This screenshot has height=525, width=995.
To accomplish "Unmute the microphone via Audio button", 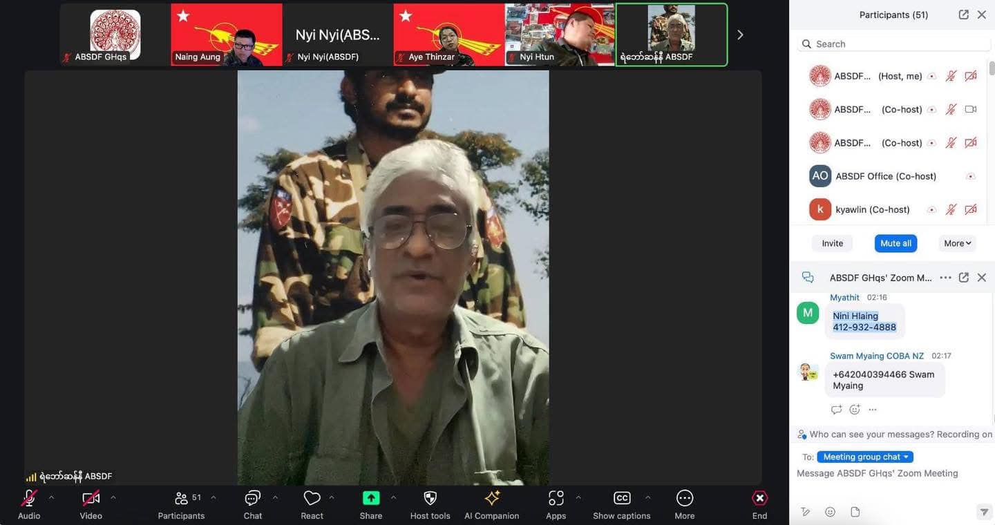I will [29, 498].
